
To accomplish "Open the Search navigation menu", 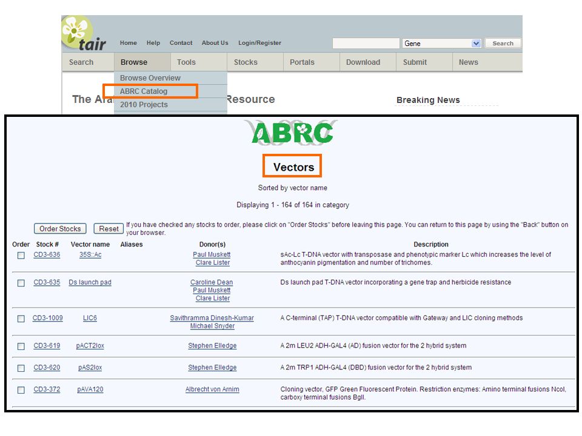I will [88, 62].
